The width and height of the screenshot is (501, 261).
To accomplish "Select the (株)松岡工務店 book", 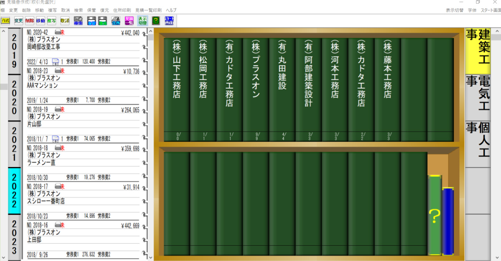I will pos(203,90).
